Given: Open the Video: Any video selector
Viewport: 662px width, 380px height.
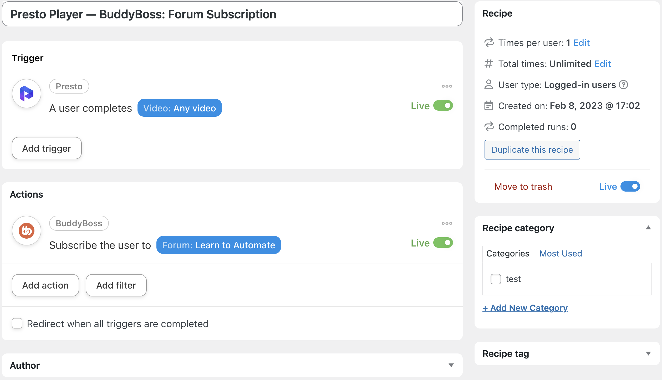Looking at the screenshot, I should point(180,108).
